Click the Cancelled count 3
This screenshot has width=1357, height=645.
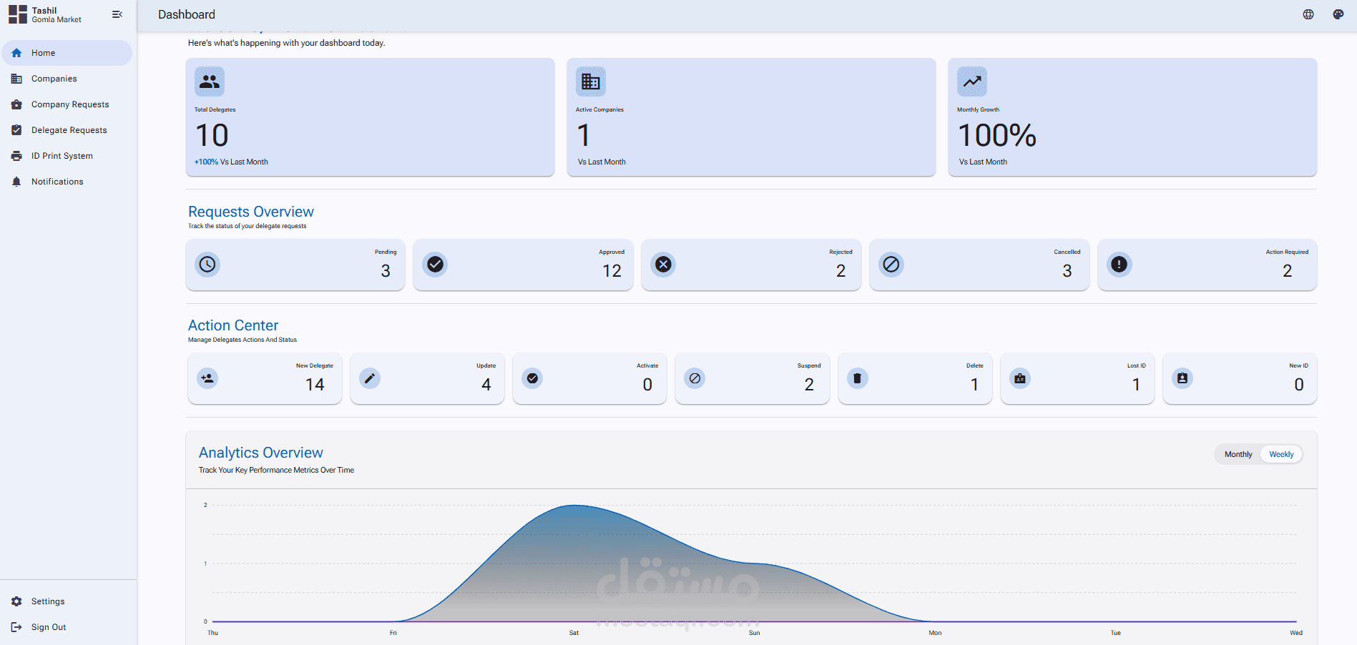[1067, 271]
